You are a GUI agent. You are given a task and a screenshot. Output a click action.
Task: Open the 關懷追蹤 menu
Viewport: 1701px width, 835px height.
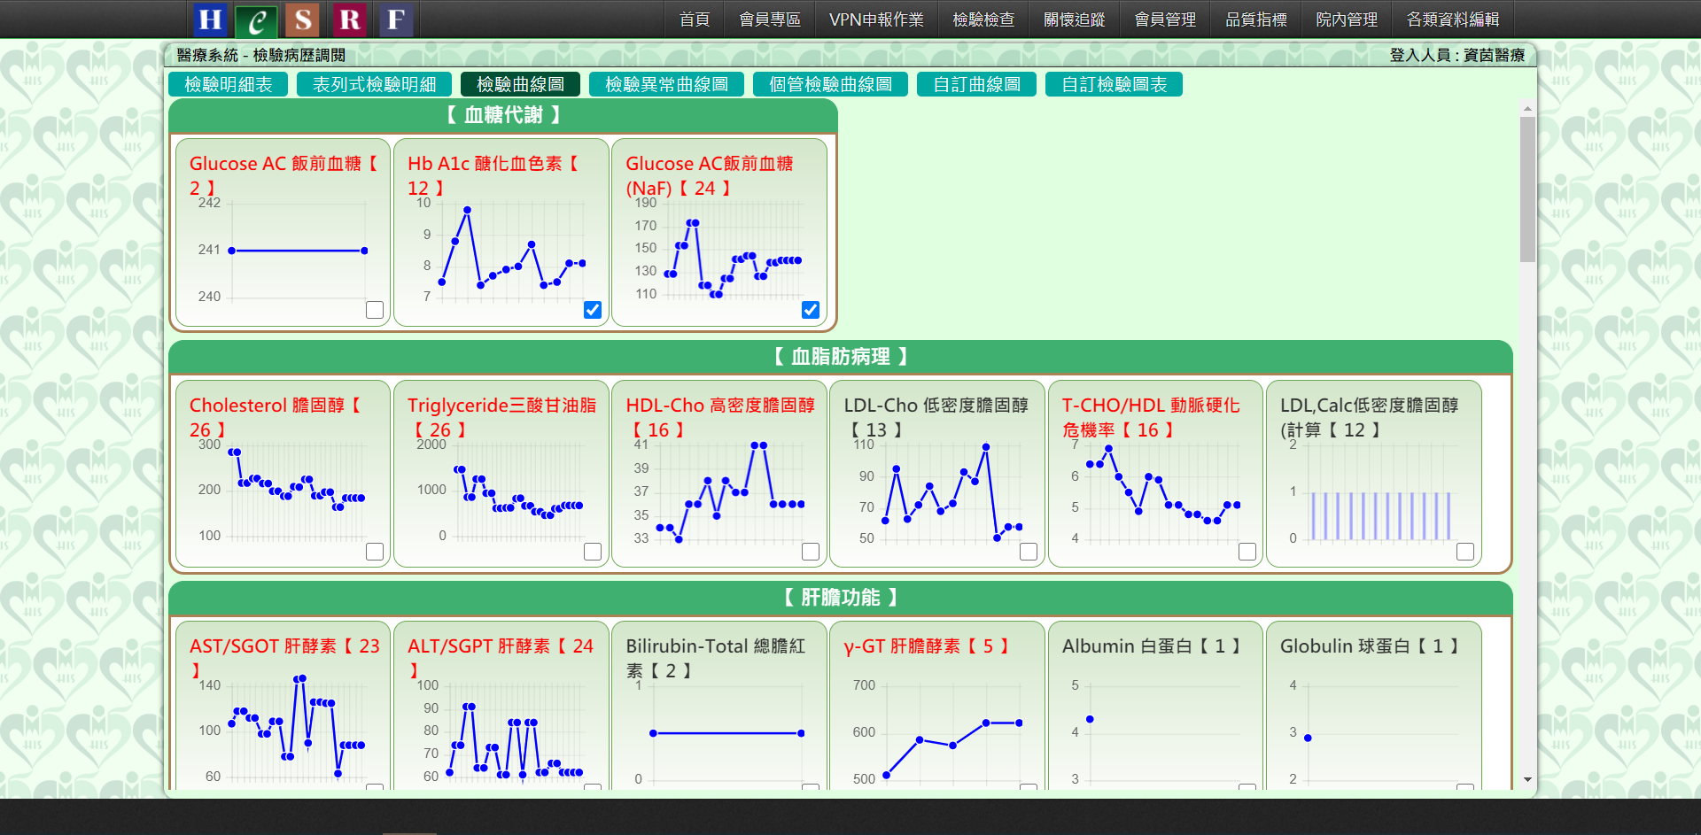1075,19
